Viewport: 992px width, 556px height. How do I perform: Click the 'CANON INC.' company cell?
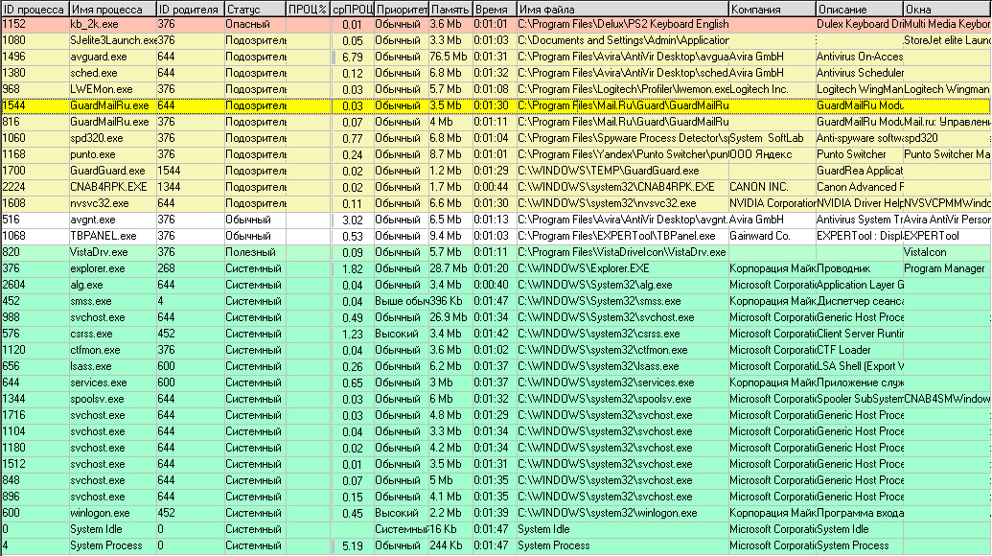point(759,187)
